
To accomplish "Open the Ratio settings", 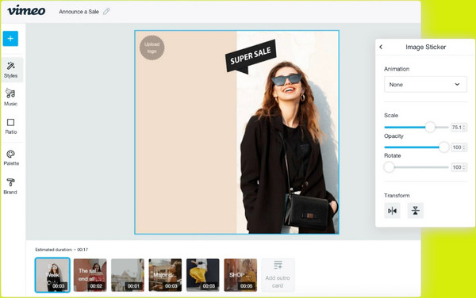I will click(10, 126).
